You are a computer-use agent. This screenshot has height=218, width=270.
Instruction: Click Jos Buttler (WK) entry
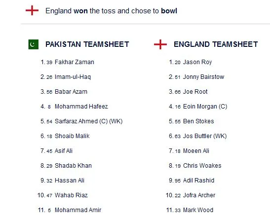pos(205,136)
